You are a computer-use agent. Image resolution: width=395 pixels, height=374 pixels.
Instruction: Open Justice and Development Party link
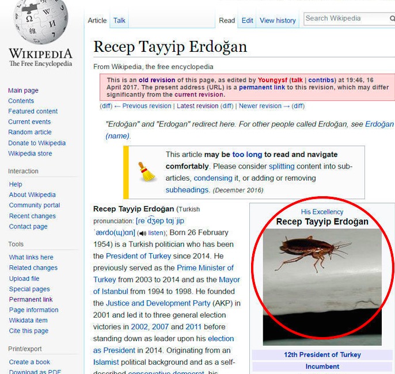pyautogui.click(x=158, y=303)
